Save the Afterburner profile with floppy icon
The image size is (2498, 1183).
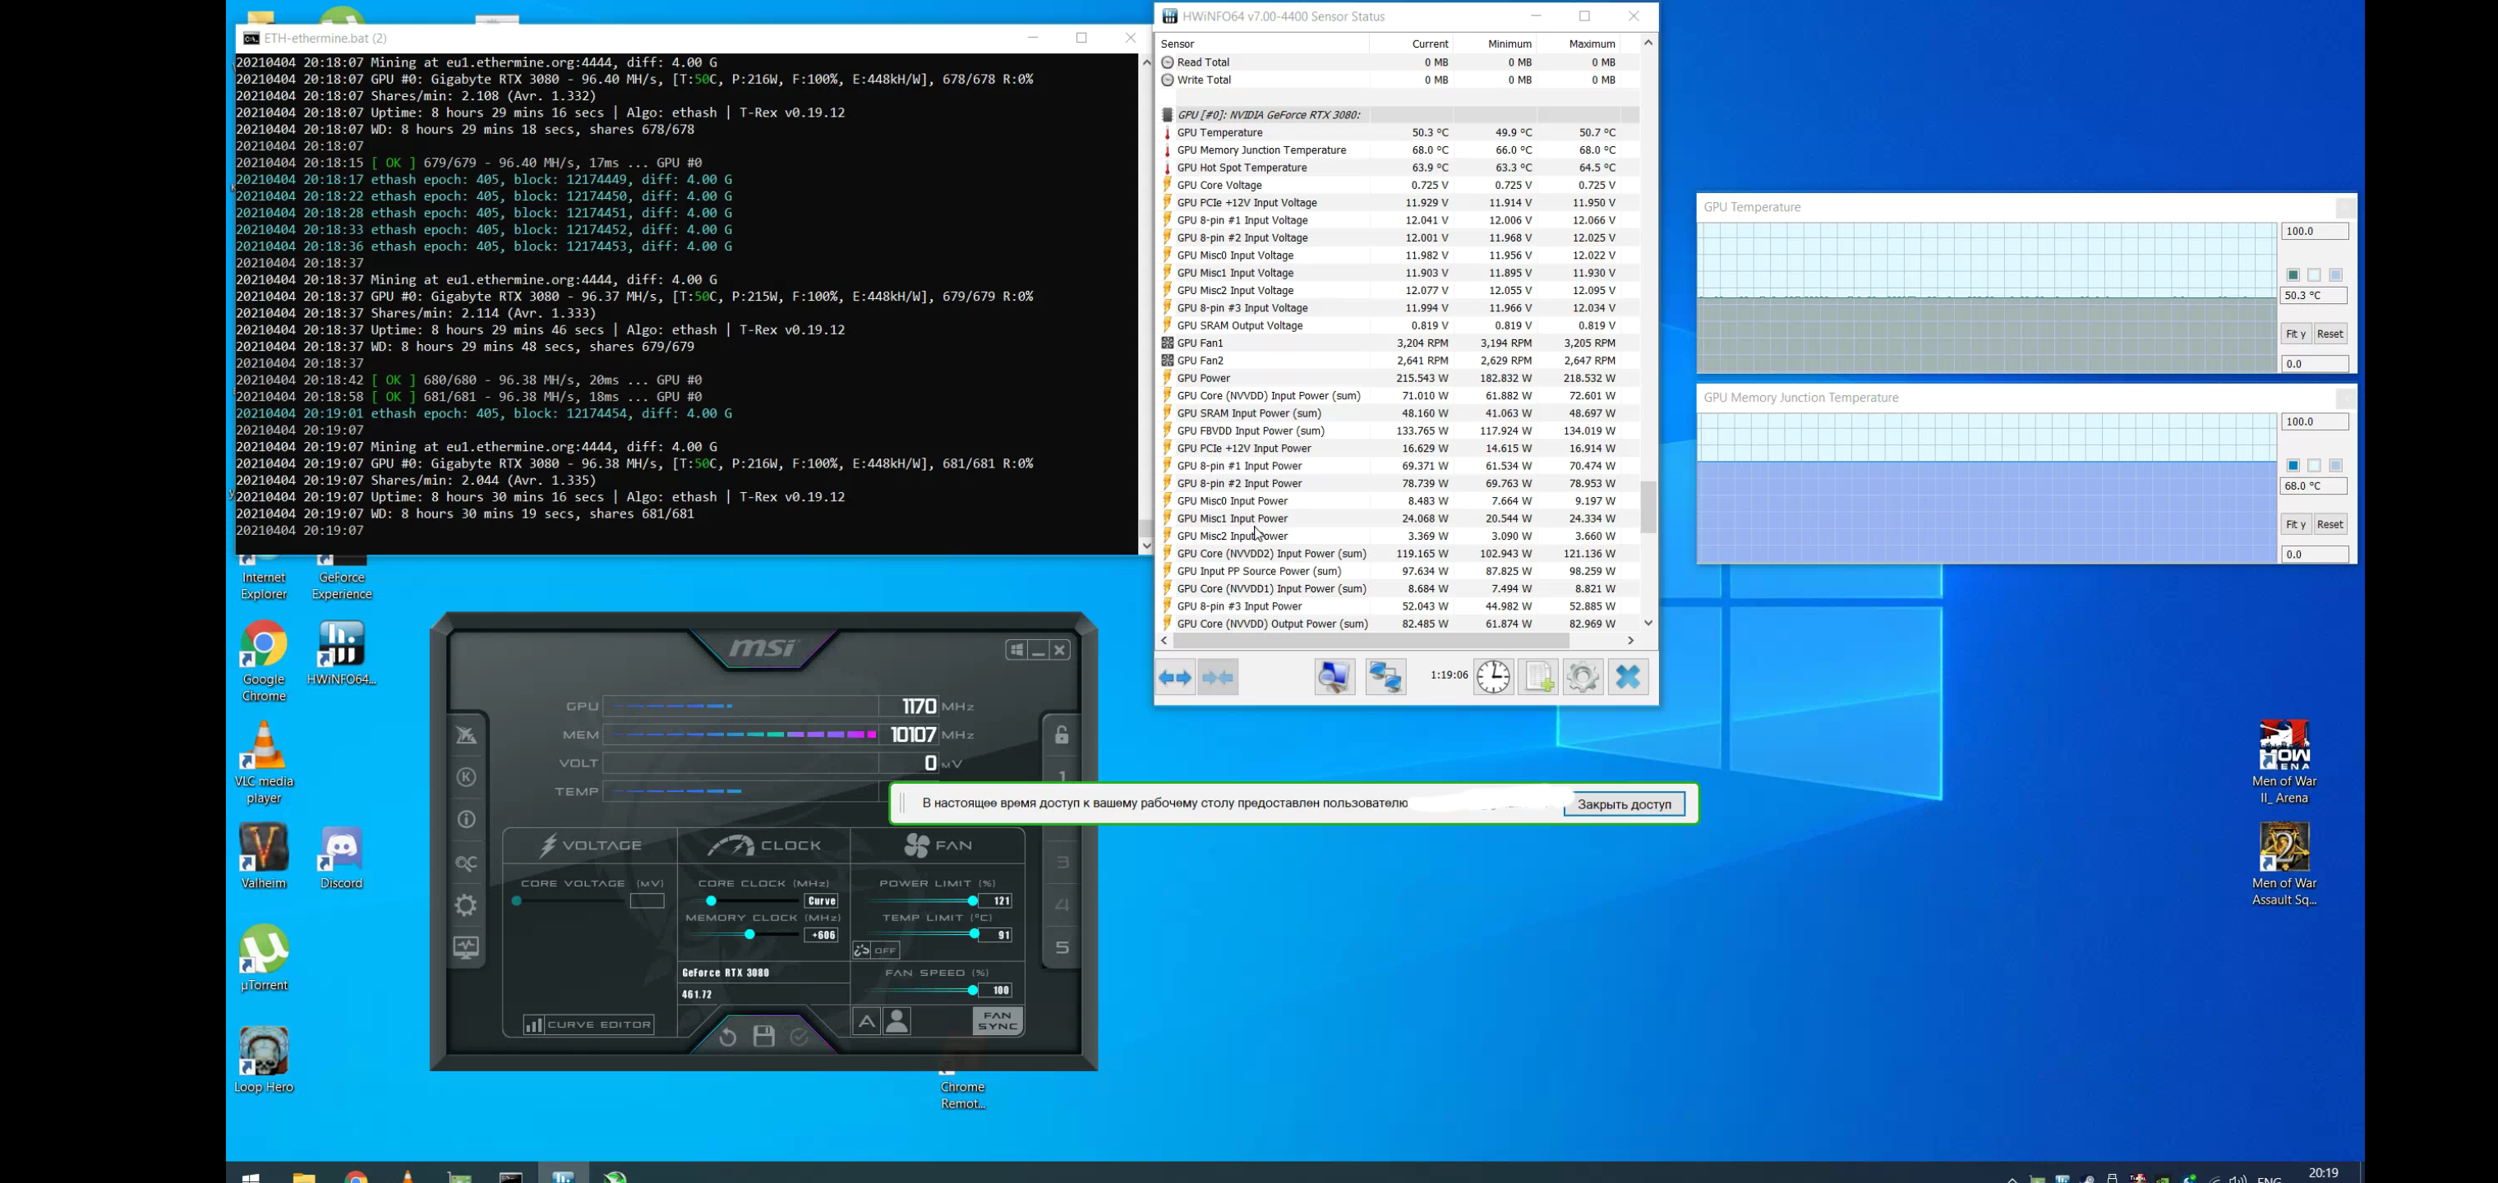764,1037
